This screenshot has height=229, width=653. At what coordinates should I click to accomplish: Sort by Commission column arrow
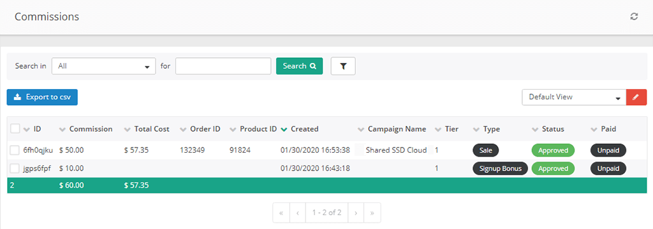tap(63, 130)
